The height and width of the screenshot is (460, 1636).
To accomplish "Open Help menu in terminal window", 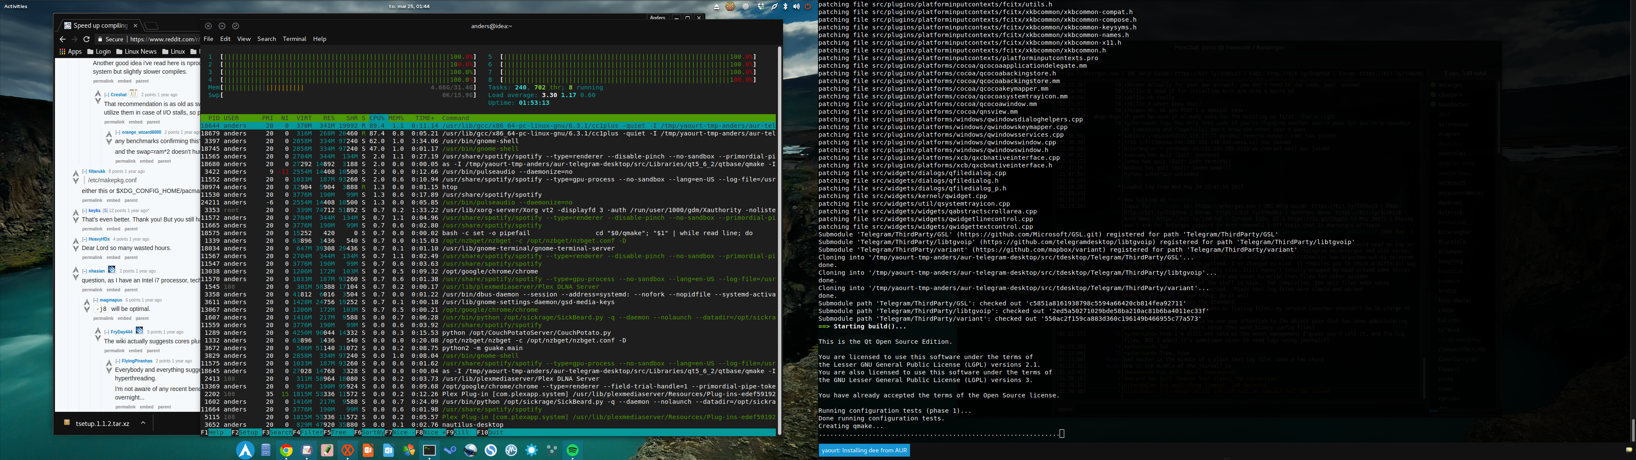I will pos(320,39).
